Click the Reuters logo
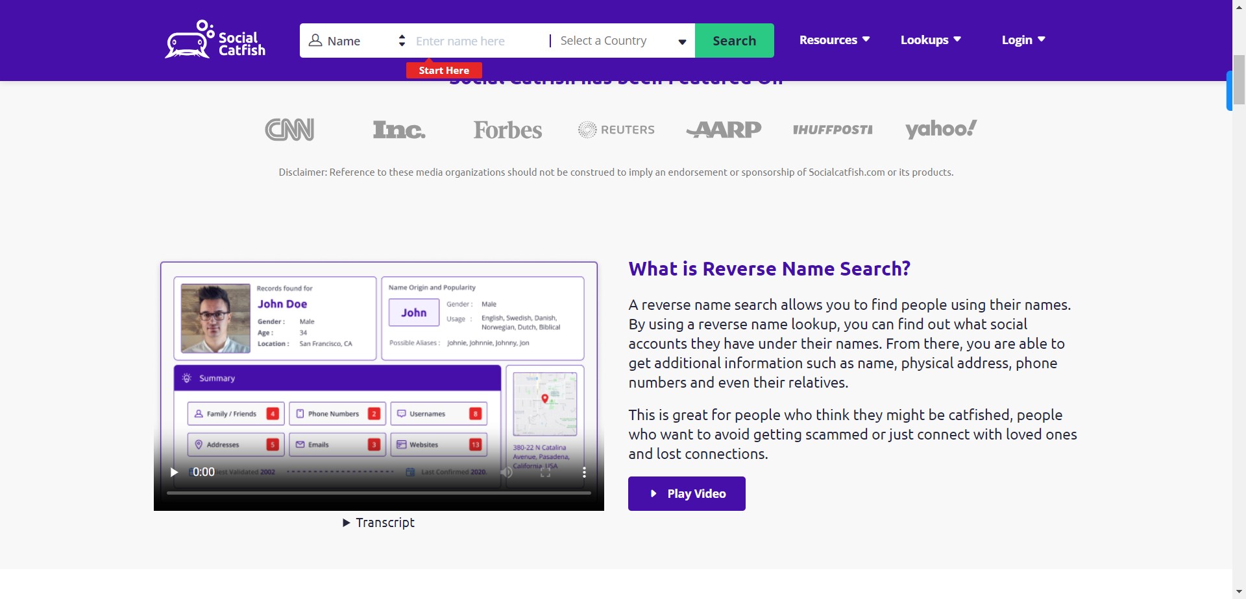 617,130
